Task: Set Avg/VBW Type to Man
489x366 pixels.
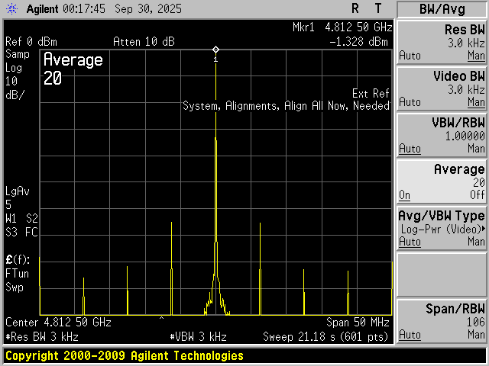Action: (x=476, y=242)
